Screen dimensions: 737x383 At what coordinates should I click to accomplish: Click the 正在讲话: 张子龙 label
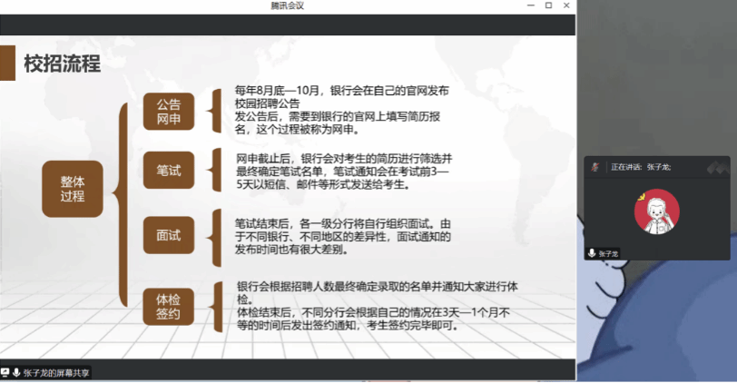click(641, 167)
